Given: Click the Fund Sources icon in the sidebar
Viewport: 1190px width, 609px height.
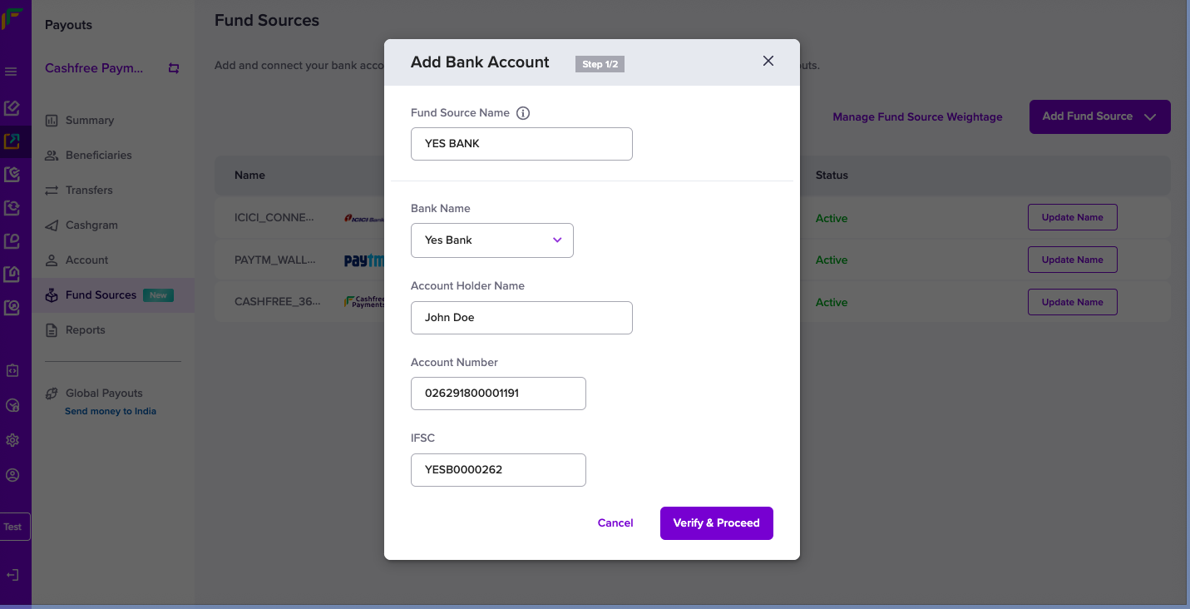Looking at the screenshot, I should tap(52, 295).
